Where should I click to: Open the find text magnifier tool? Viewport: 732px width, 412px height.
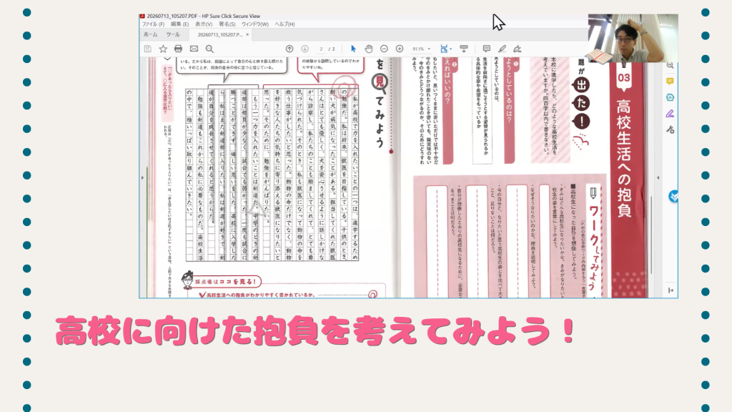tap(209, 49)
